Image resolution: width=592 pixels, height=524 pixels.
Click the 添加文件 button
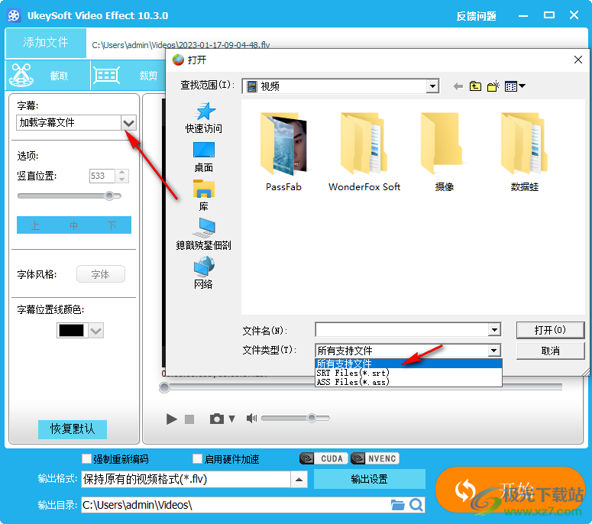(x=46, y=43)
